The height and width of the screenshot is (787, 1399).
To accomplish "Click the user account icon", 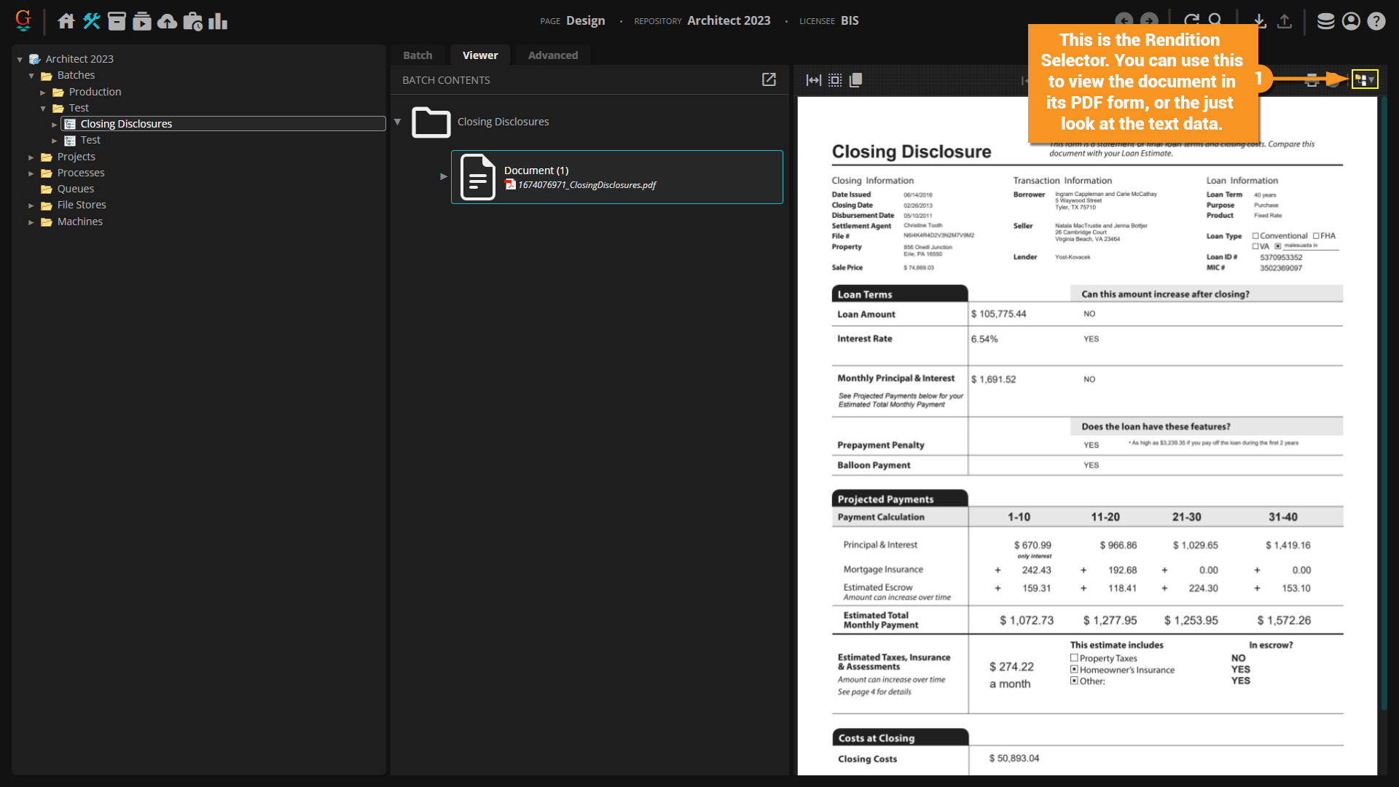I will point(1351,21).
